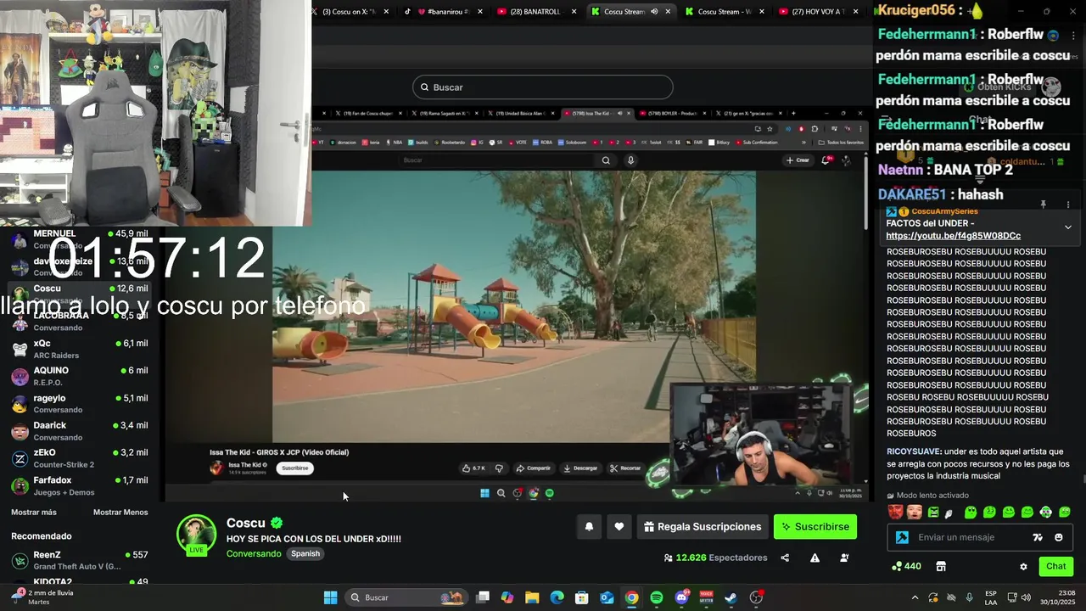The height and width of the screenshot is (611, 1086).
Task: Click the Regala Suscripciones button
Action: (702, 527)
